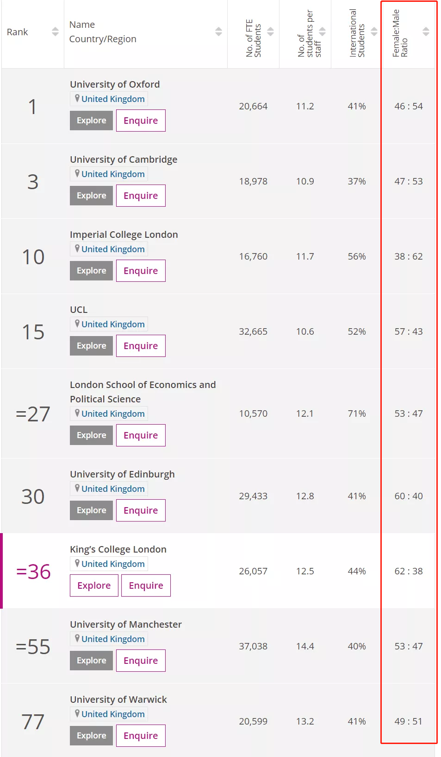Sort by students per staff arrows

(322, 32)
